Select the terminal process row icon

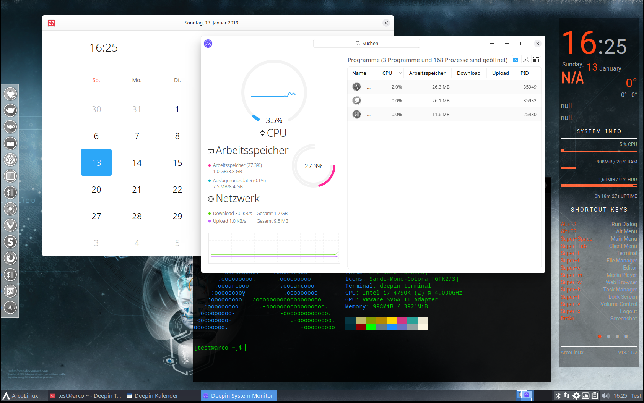[x=357, y=114]
